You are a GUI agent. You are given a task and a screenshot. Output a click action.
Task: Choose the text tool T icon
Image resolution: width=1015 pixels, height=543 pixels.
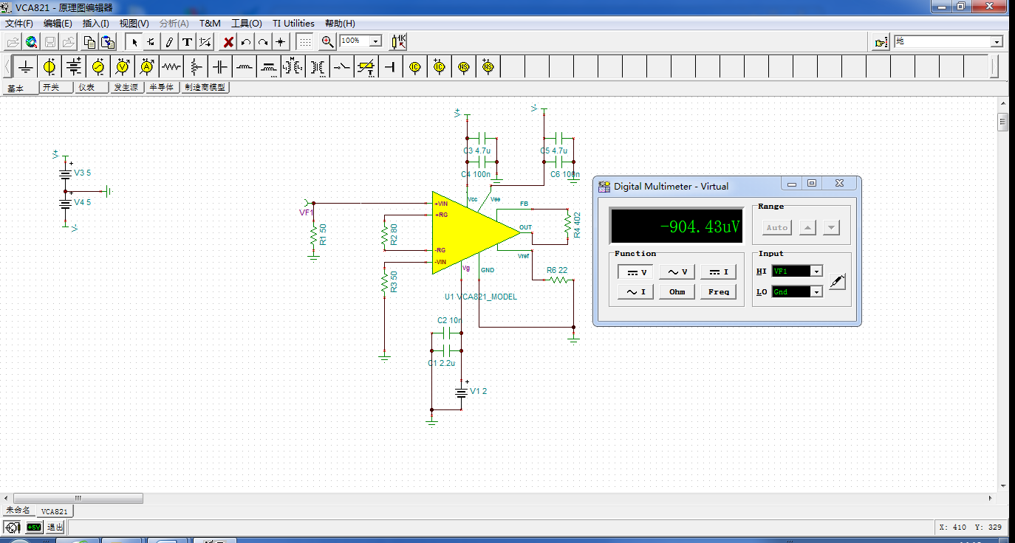pyautogui.click(x=187, y=42)
